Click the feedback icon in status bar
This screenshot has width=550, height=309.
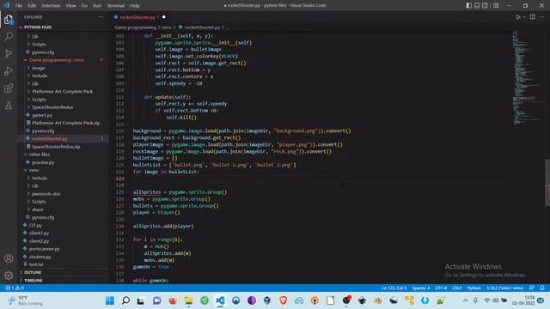point(532,288)
